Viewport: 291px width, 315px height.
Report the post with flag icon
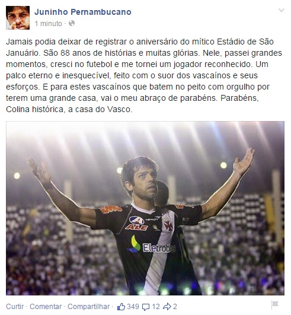(x=274, y=305)
